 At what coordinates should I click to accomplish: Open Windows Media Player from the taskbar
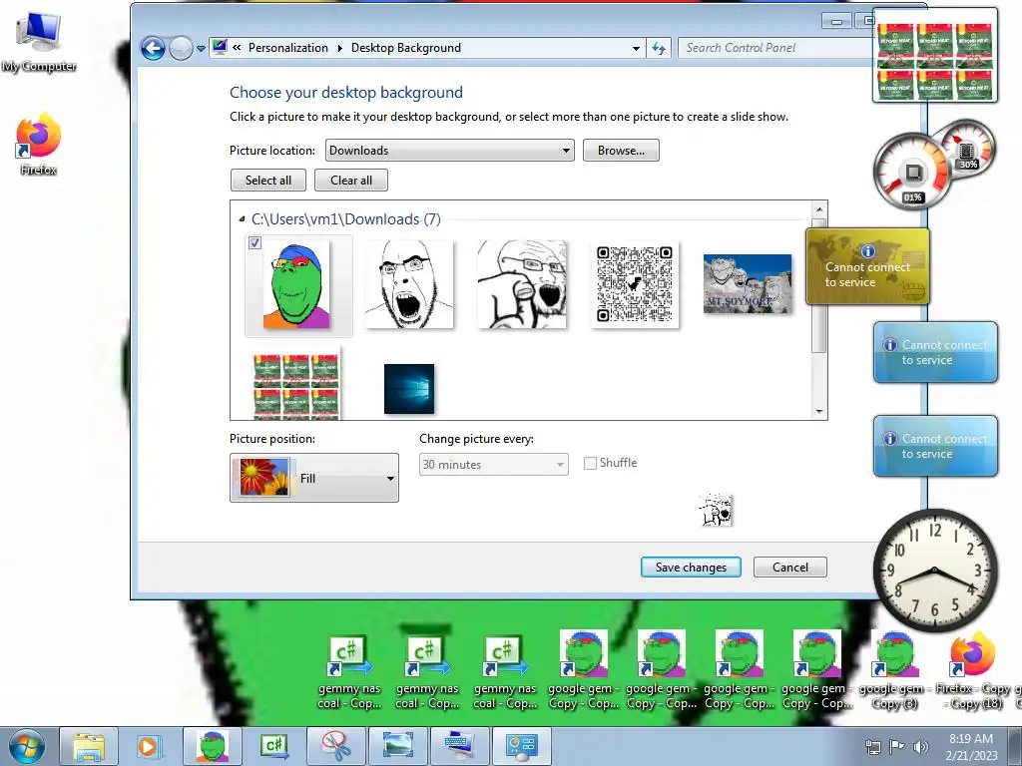(x=150, y=746)
